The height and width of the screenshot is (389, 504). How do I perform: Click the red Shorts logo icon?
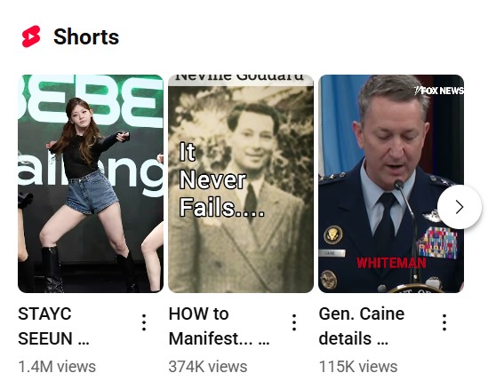(x=31, y=36)
